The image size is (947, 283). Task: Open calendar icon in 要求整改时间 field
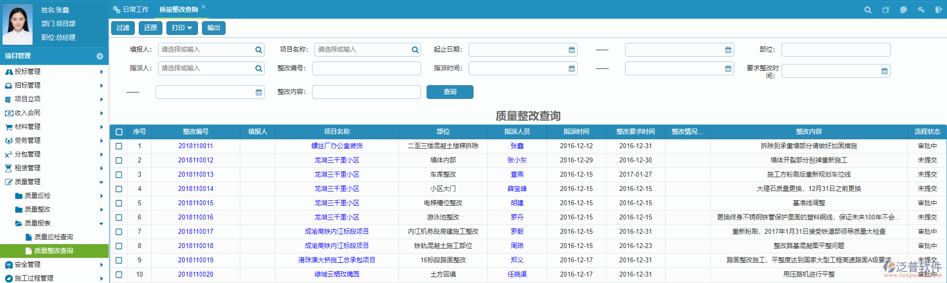[x=884, y=71]
